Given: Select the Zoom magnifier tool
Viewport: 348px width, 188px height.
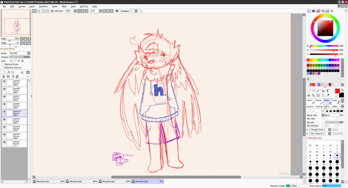Looking at the screenshot, I should click(313, 95).
